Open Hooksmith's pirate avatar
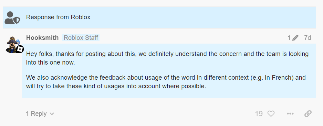The image size is (323, 126). point(12,45)
